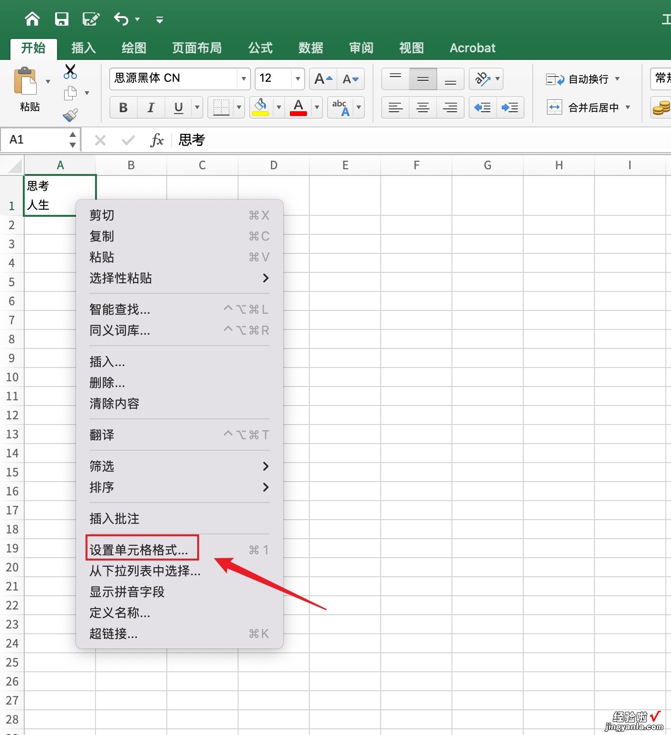Screen dimensions: 671x735
Task: Switch to the 绘图 ribbon tab
Action: point(134,48)
